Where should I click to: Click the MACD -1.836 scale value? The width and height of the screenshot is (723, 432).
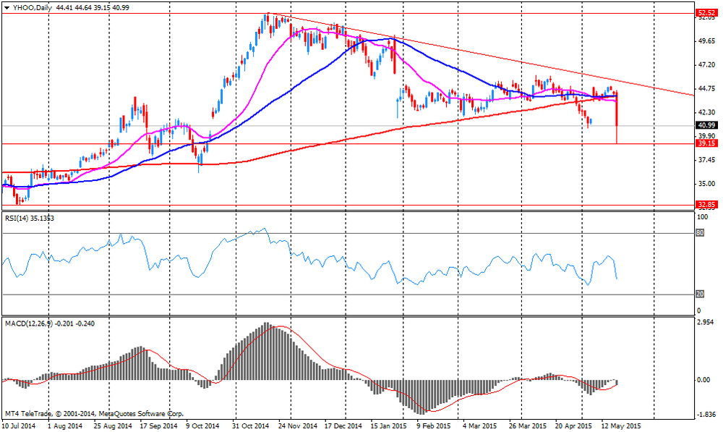[x=706, y=415]
